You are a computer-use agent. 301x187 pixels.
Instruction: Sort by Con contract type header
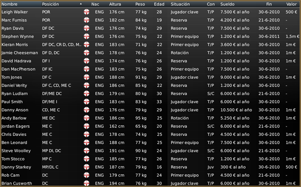tap(211, 4)
